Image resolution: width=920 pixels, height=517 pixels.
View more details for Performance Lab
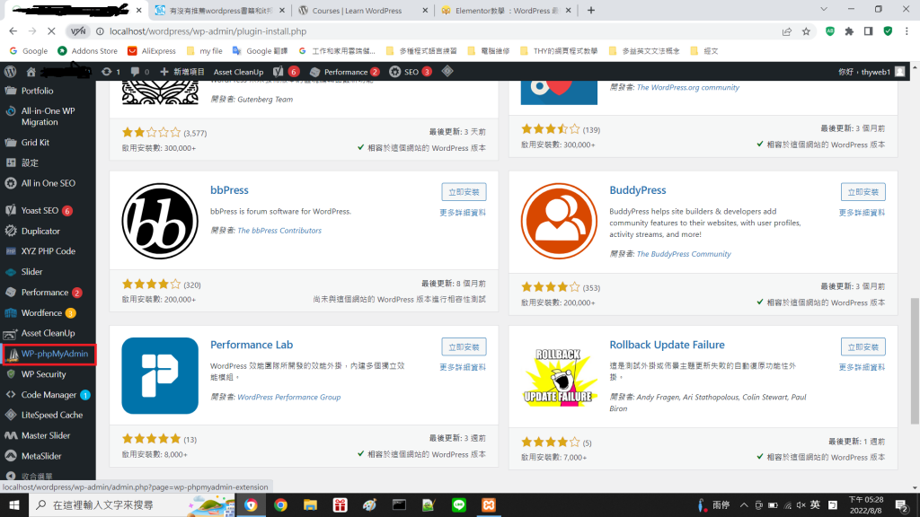pyautogui.click(x=463, y=367)
